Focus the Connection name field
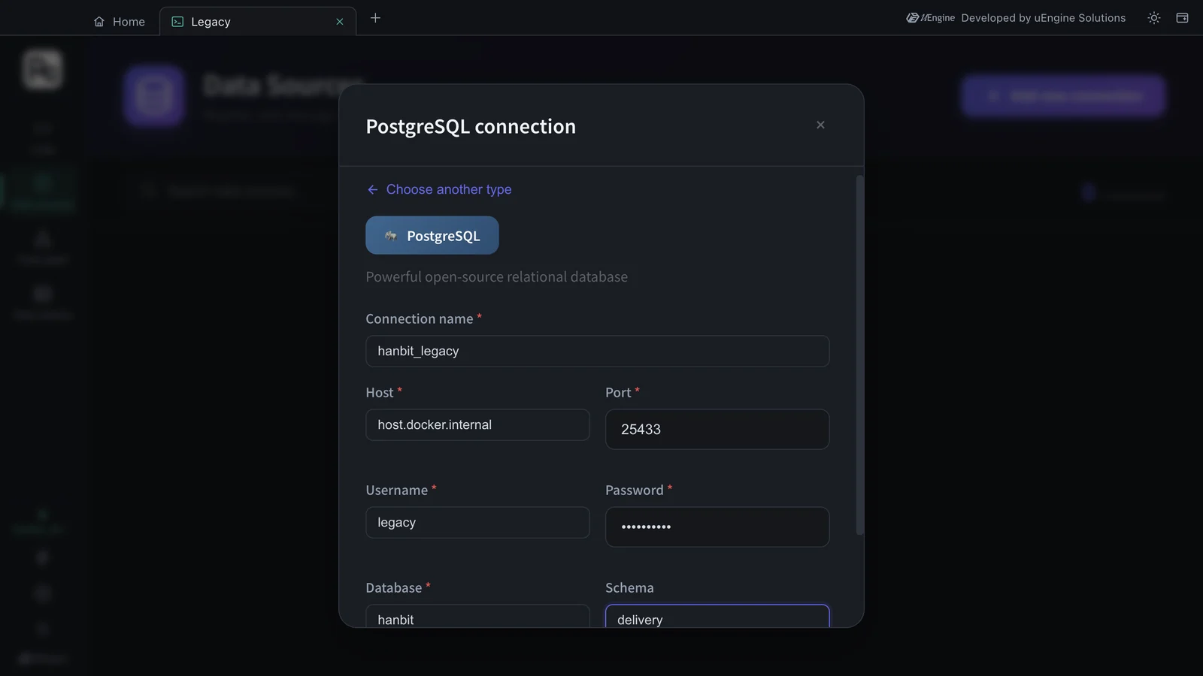The width and height of the screenshot is (1203, 676). point(598,351)
